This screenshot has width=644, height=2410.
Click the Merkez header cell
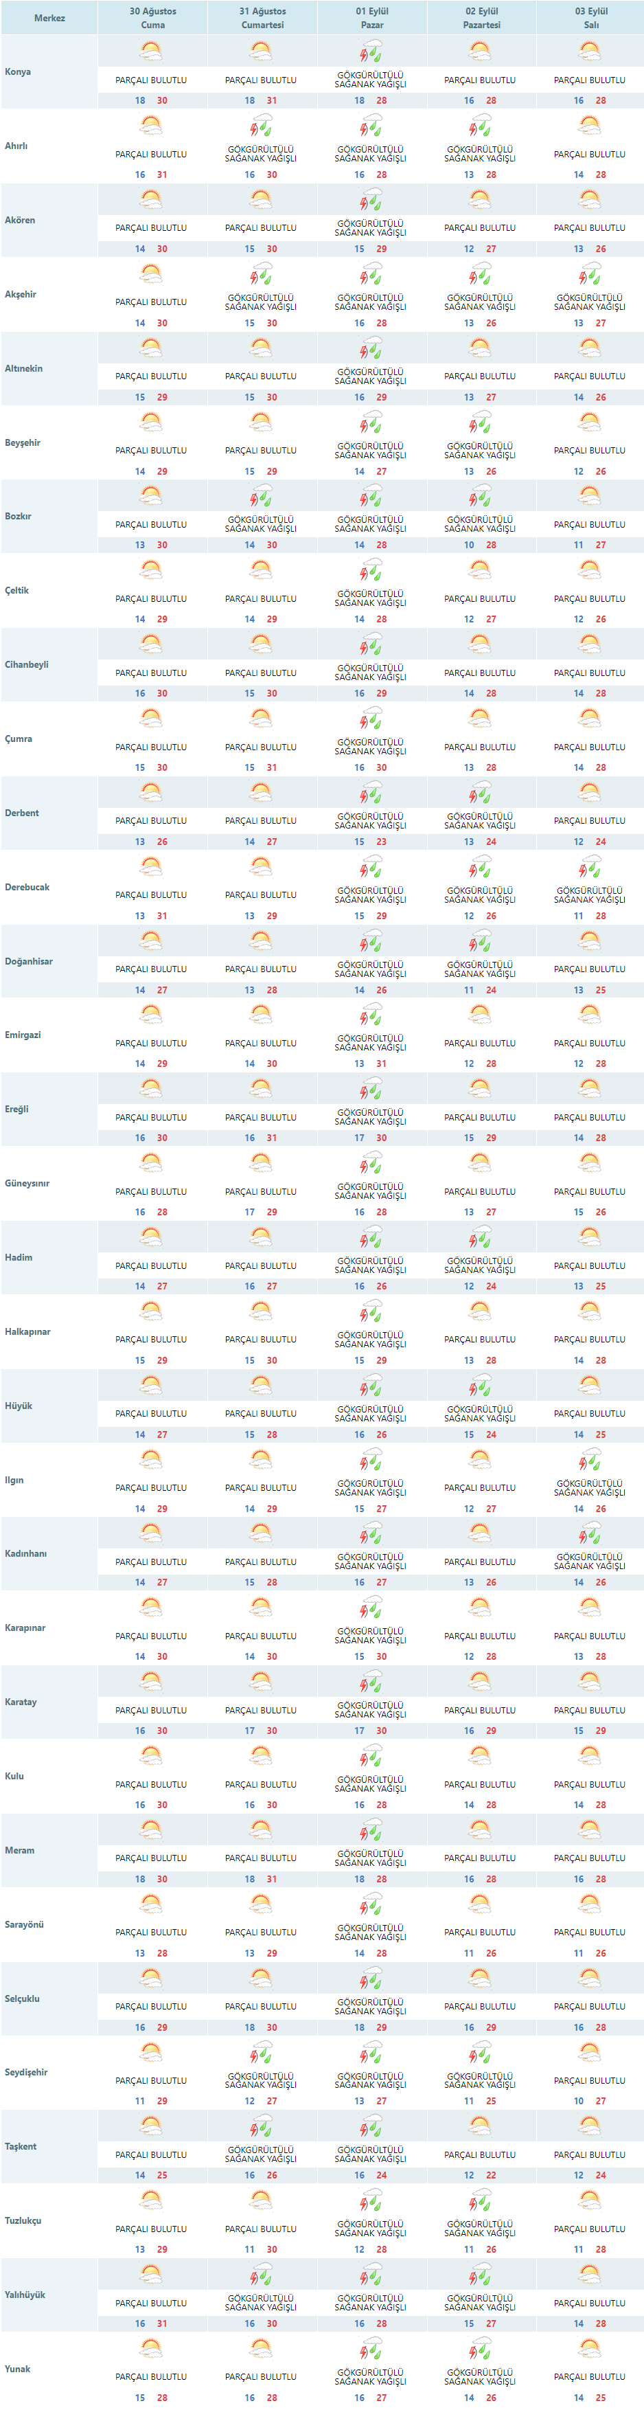[x=49, y=18]
